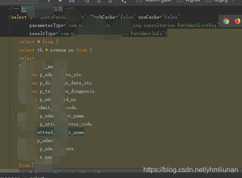Click the orange from keyword at bottom
The height and width of the screenshot is (178, 242).
pos(24,165)
